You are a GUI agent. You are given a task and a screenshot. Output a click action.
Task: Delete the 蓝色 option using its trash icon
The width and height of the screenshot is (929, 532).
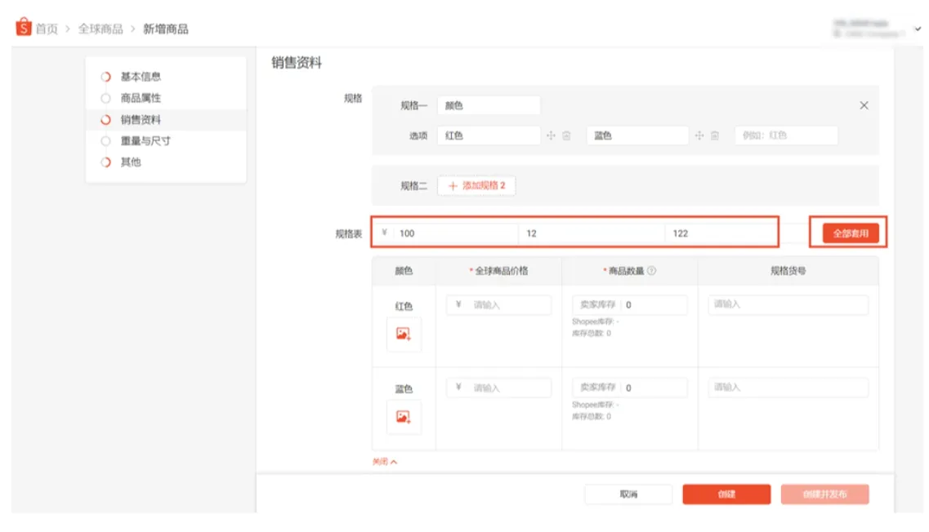point(715,135)
